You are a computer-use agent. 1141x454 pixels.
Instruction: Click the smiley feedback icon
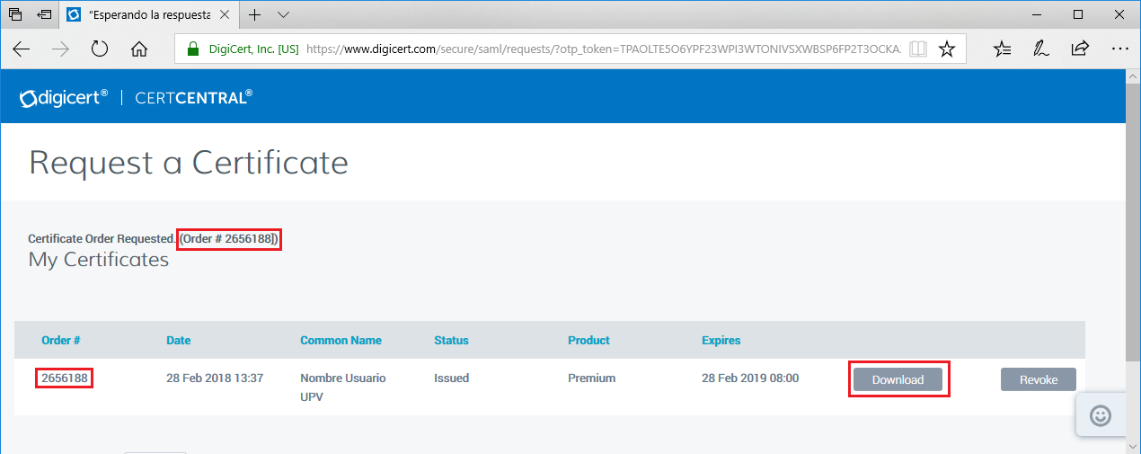tap(1100, 415)
